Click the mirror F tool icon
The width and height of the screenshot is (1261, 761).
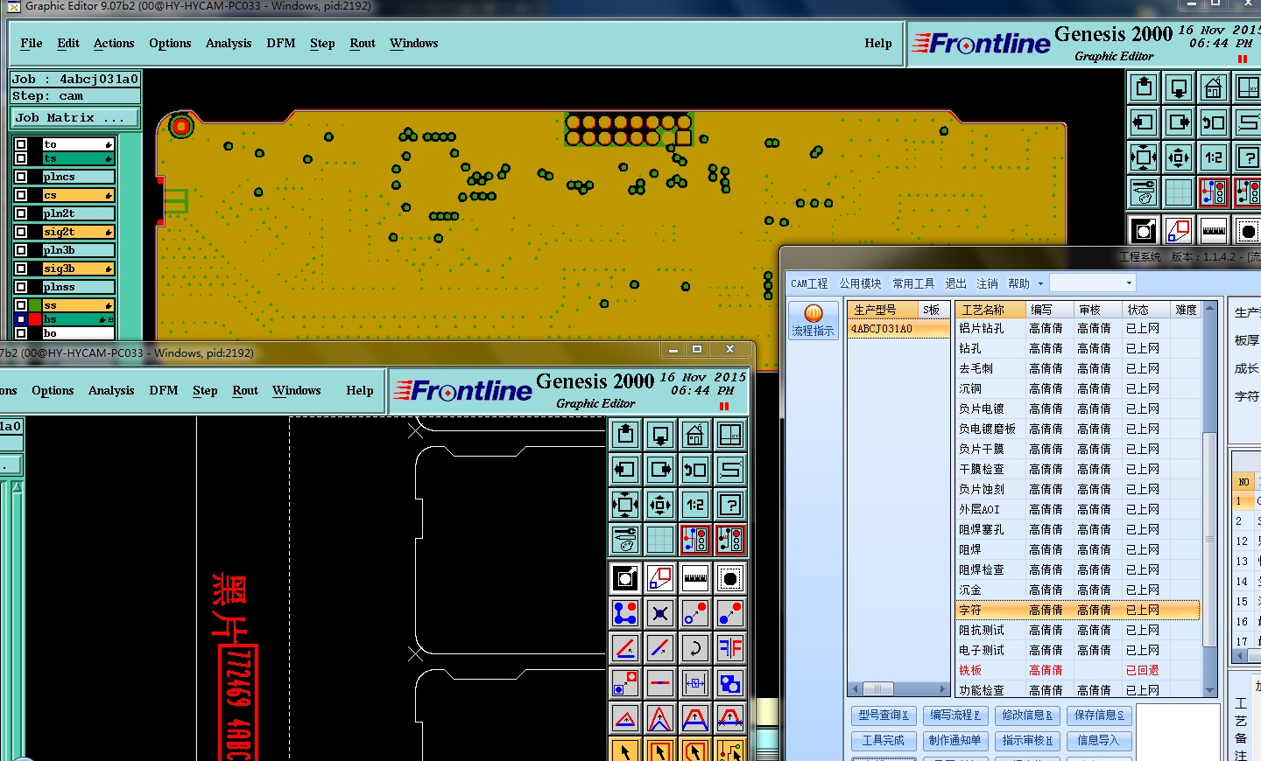(x=730, y=648)
